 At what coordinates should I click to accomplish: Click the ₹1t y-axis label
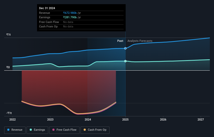[8, 35]
